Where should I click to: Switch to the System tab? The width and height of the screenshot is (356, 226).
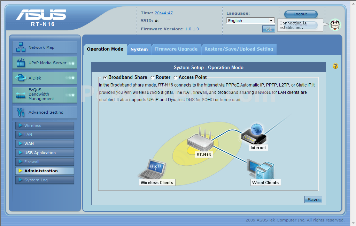tap(139, 49)
